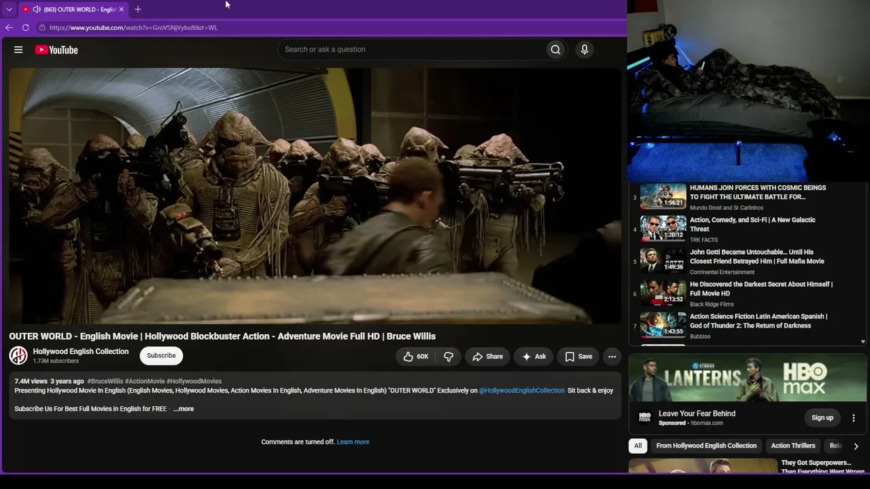Open playlist thumbnail with 2:13:52 duration
The height and width of the screenshot is (489, 870).
pos(663,293)
